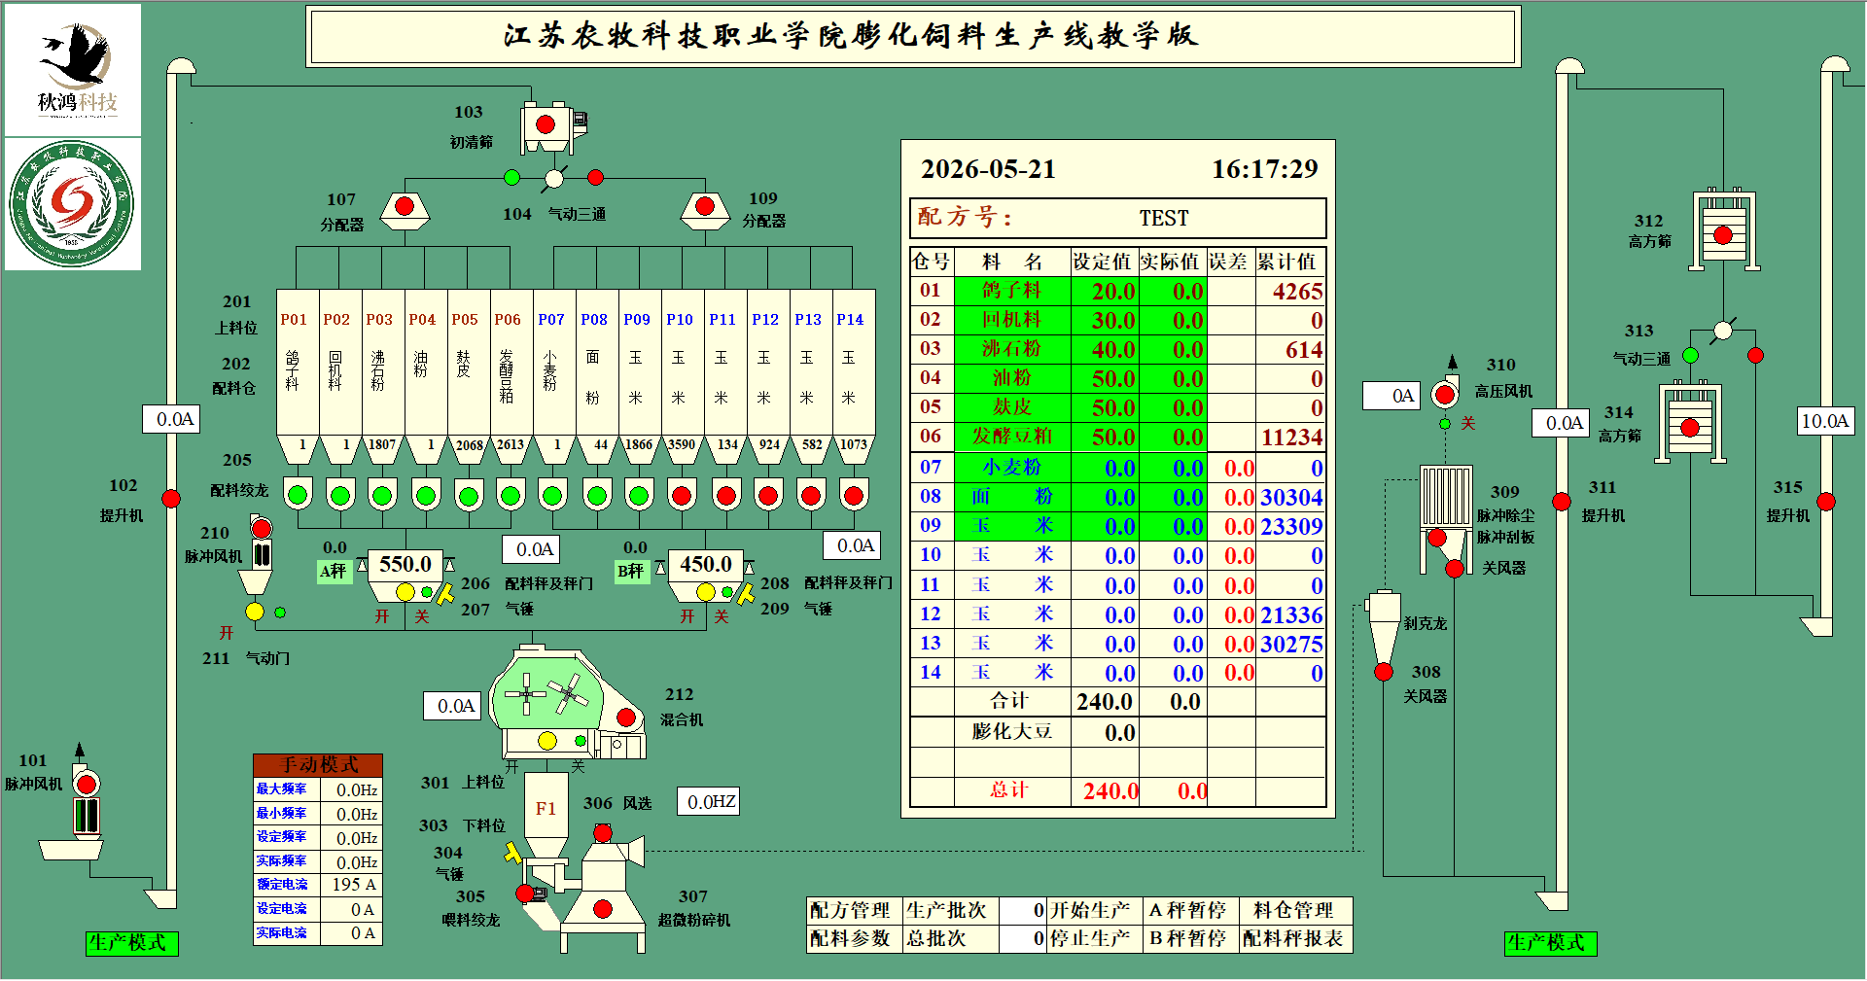Click the 生产批次 batch count field
Image resolution: width=1867 pixels, height=981 pixels.
[1022, 910]
